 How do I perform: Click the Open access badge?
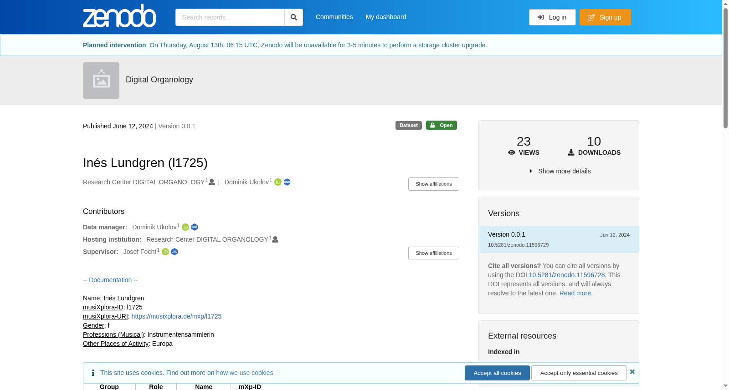coord(442,125)
